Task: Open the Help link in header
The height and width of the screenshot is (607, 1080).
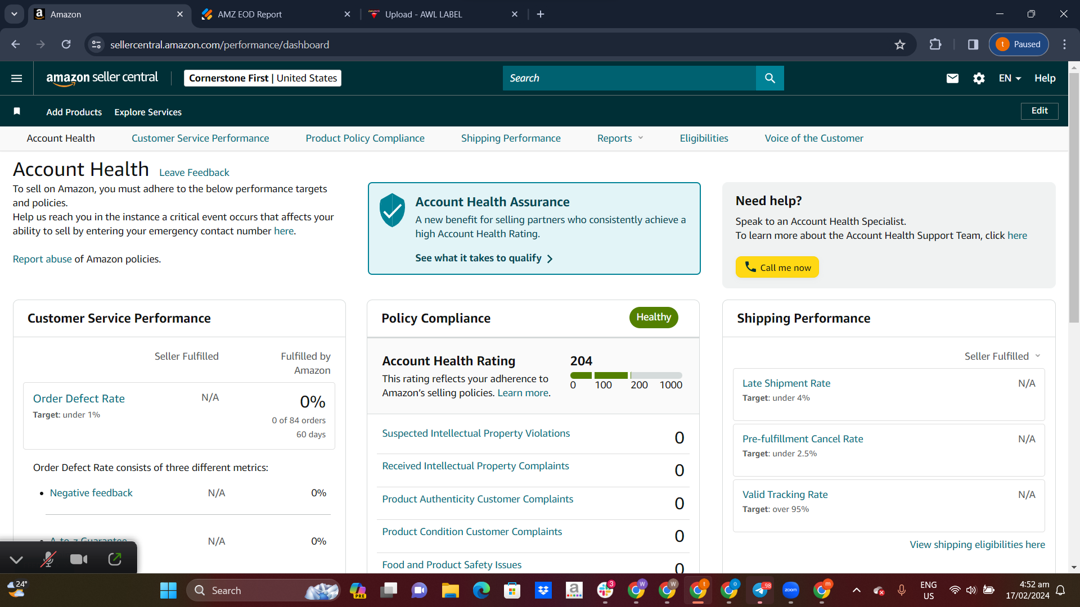Action: [1045, 78]
